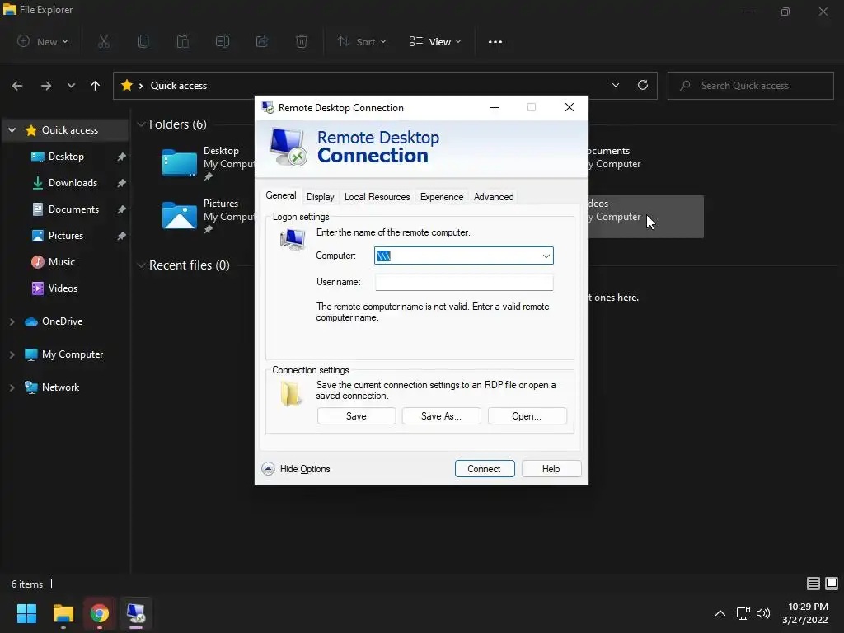Click the Paste clipboard icon in toolbar
The width and height of the screenshot is (844, 633).
pyautogui.click(x=183, y=41)
